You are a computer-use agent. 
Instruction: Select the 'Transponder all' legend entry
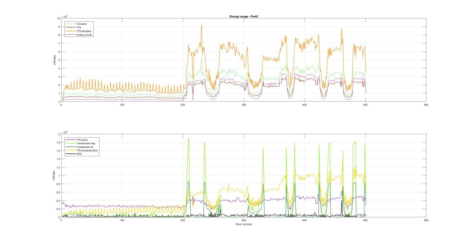(79, 147)
